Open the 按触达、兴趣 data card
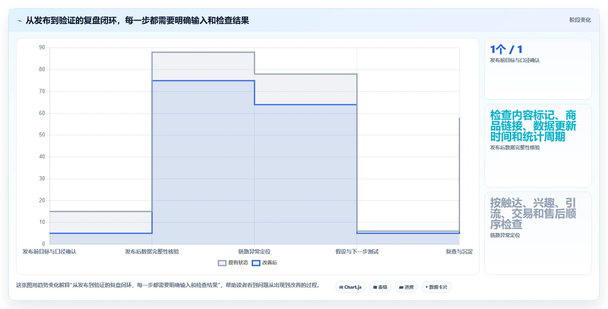This screenshot has height=309, width=608. pos(538,233)
